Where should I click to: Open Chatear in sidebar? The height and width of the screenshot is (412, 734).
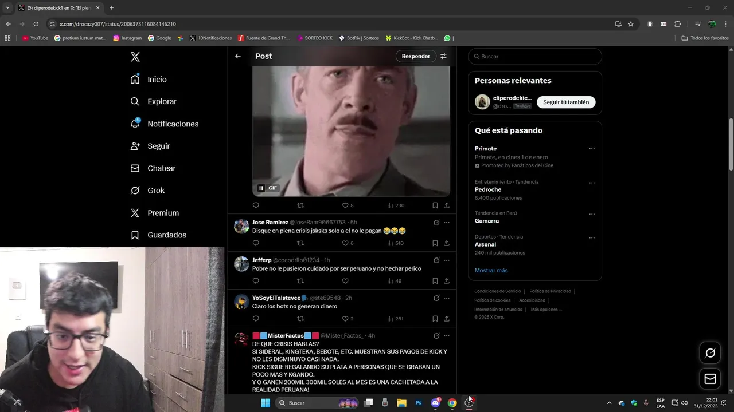click(x=153, y=168)
